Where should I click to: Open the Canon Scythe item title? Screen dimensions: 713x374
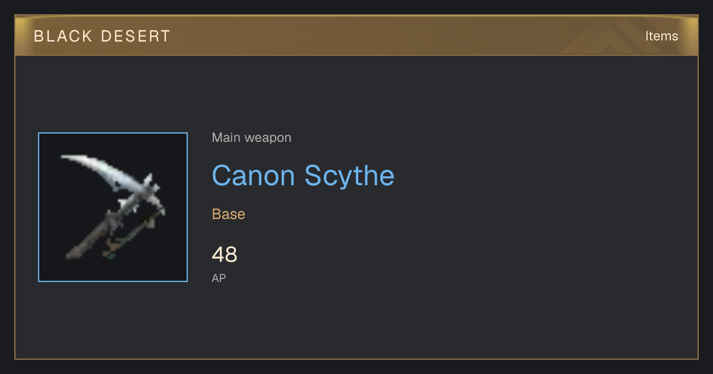303,176
